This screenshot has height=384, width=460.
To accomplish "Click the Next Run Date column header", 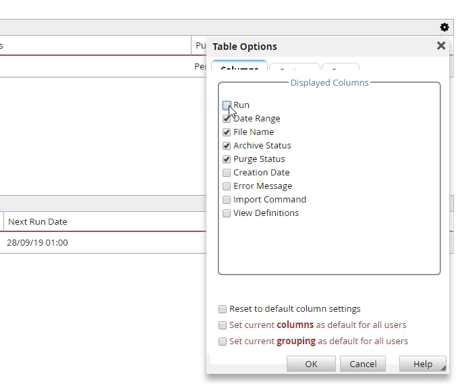I will tap(38, 221).
